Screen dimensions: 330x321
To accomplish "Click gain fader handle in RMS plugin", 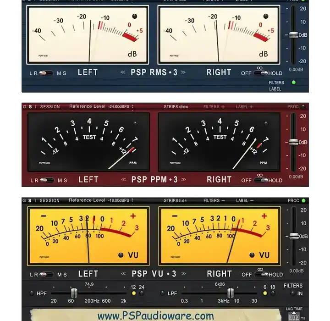I will click(293, 35).
